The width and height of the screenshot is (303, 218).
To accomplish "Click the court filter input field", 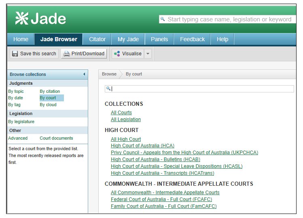I will [199, 89].
